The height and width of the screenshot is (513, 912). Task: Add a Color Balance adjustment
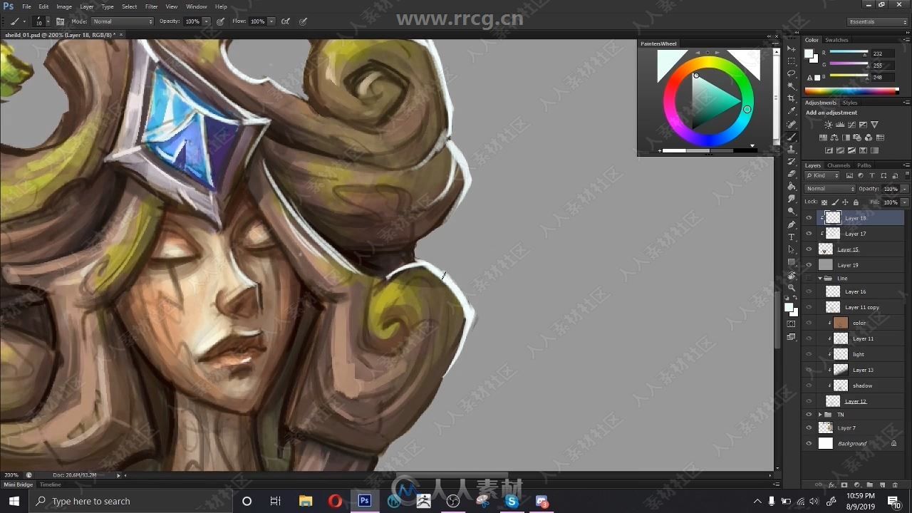coord(835,138)
